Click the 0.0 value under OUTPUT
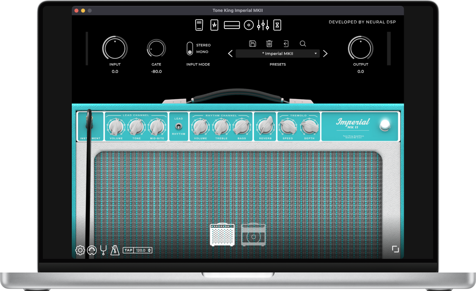The height and width of the screenshot is (291, 476). [361, 71]
